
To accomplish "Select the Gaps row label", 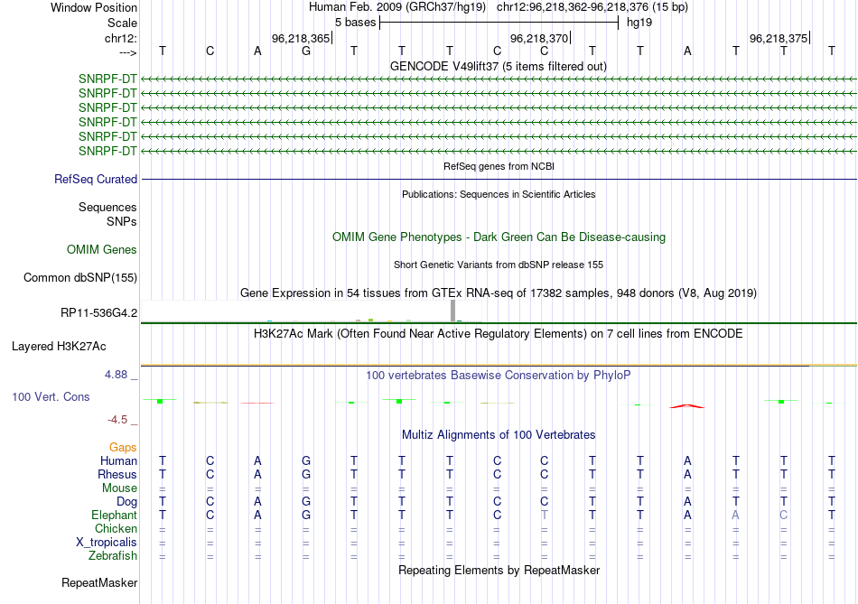I will [123, 448].
